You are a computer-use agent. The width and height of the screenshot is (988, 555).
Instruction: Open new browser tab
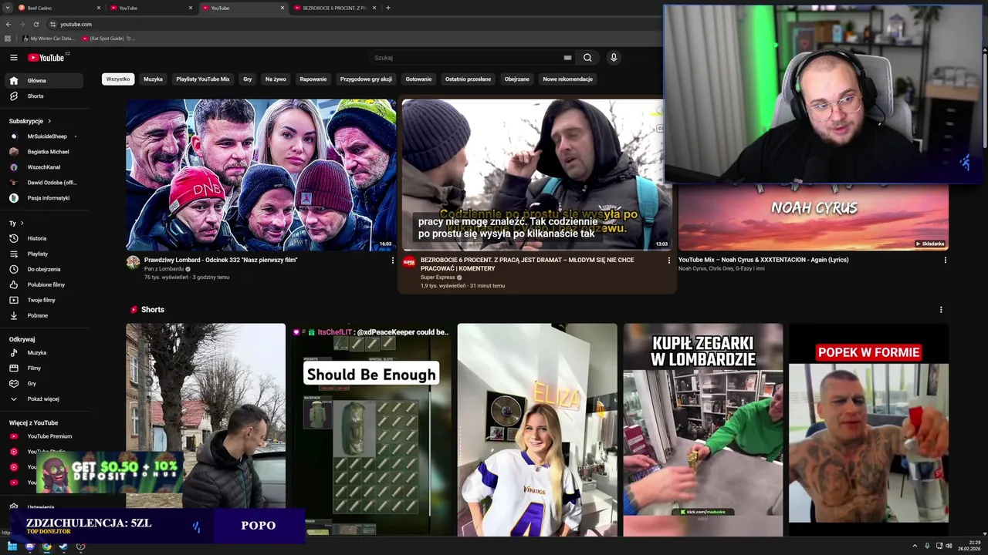pos(387,8)
